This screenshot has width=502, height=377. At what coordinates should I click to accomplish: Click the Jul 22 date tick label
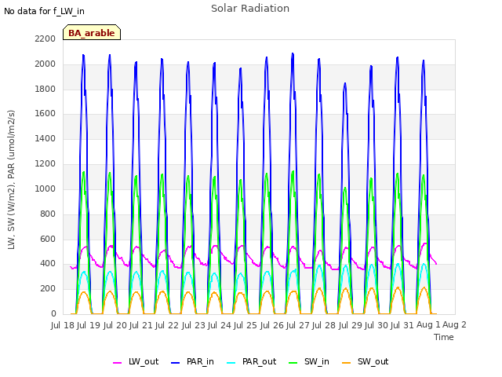(x=167, y=325)
